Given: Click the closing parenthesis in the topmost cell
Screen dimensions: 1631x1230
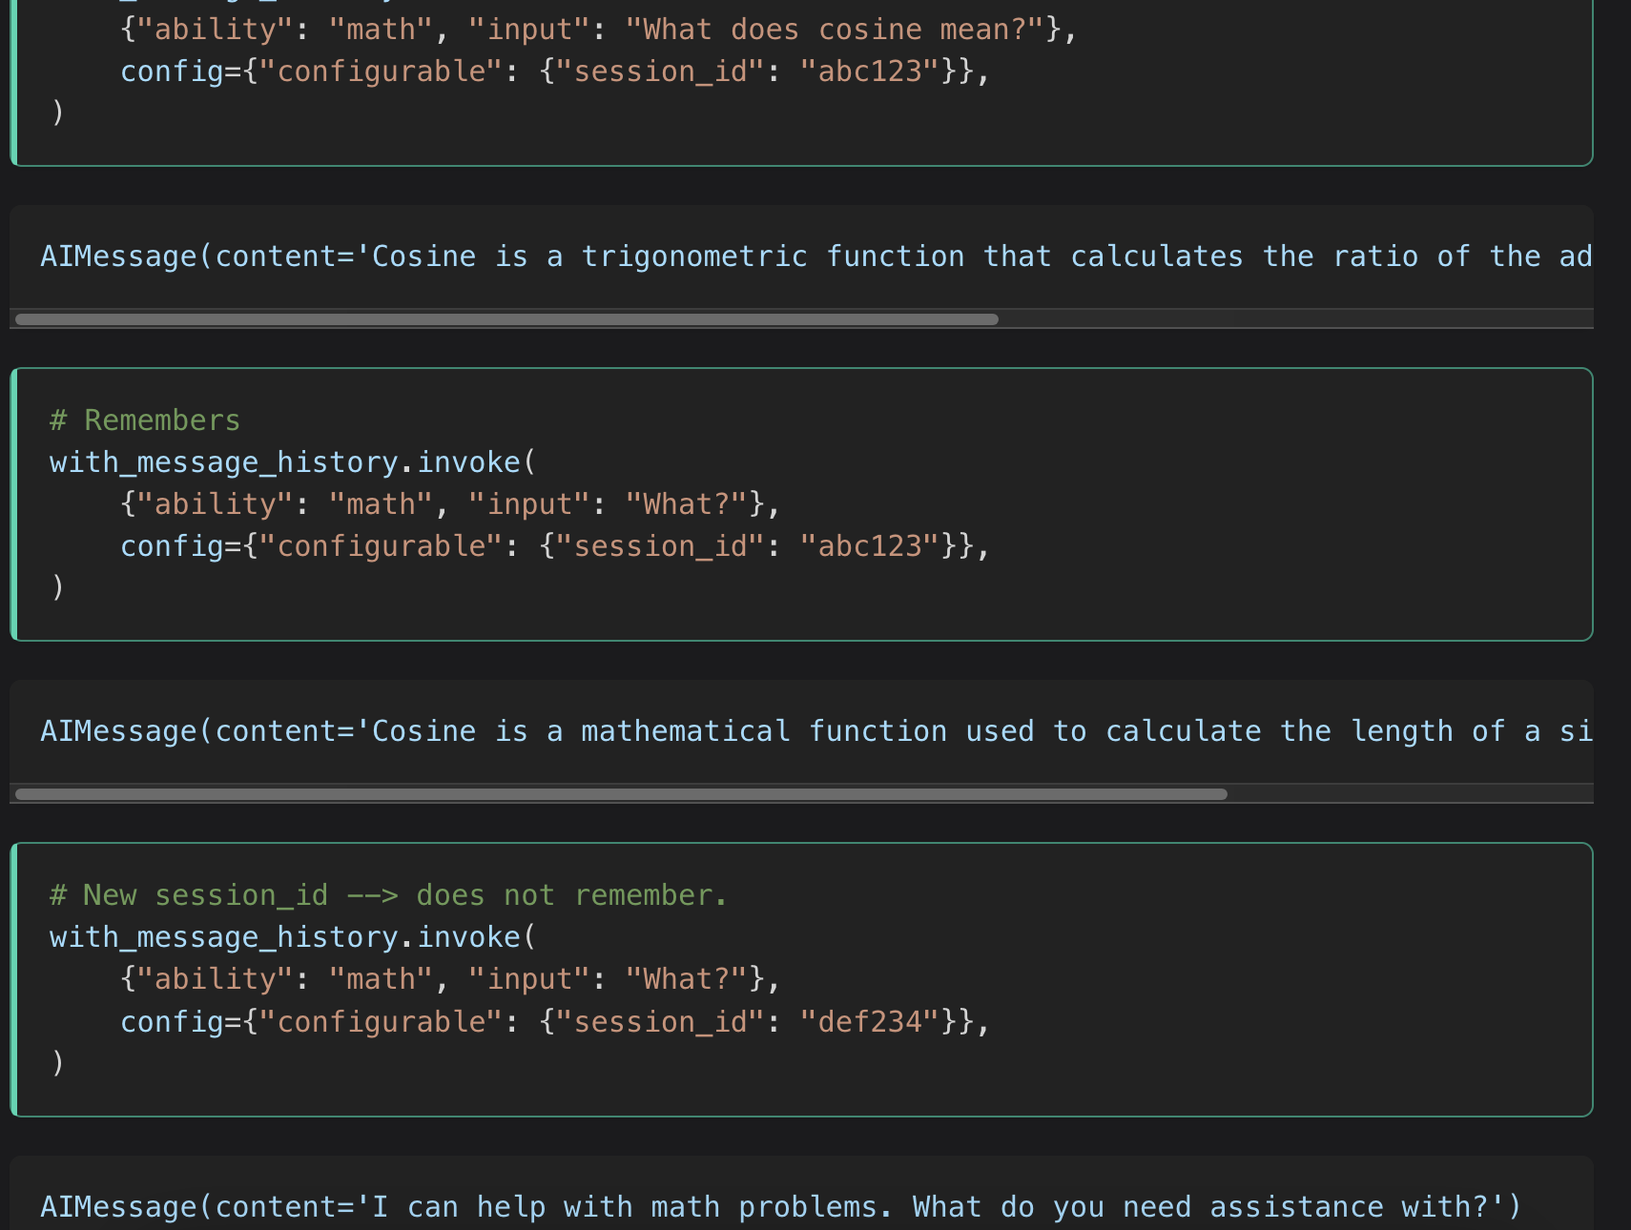Looking at the screenshot, I should (x=58, y=113).
